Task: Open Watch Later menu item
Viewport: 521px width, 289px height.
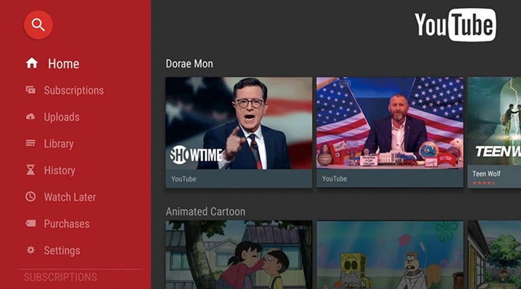Action: [61, 197]
